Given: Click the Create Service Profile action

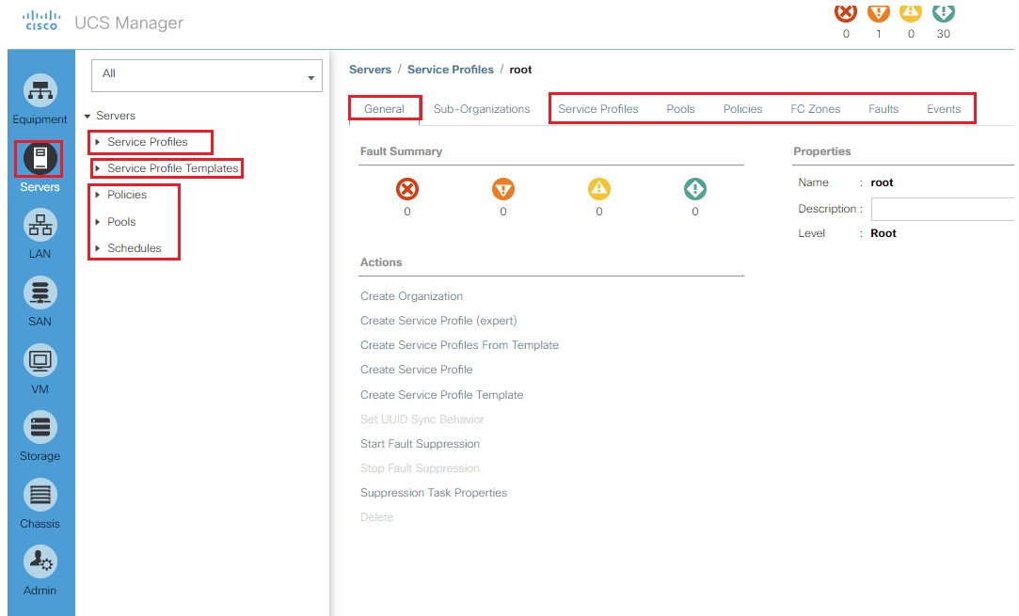Looking at the screenshot, I should click(x=417, y=370).
